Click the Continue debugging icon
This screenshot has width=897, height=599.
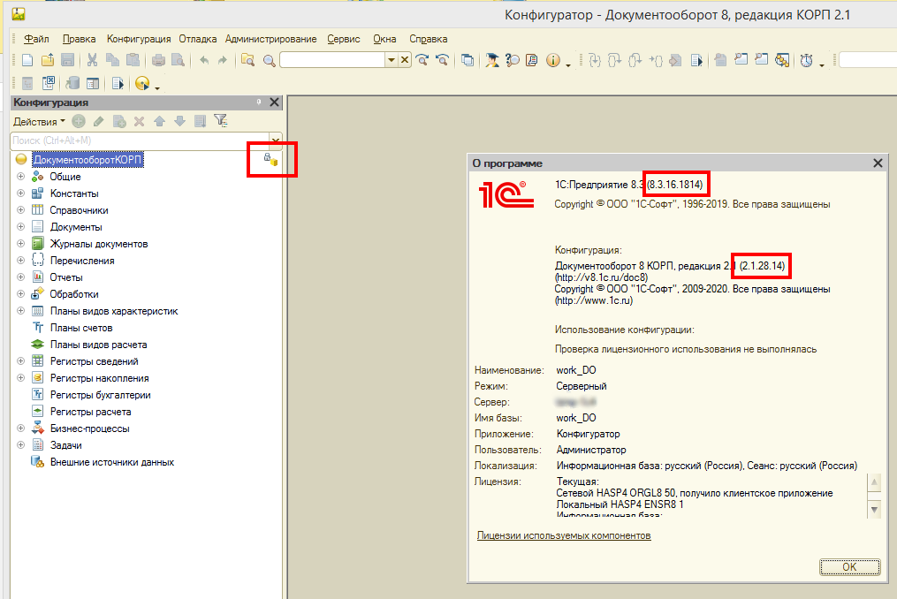click(x=696, y=60)
